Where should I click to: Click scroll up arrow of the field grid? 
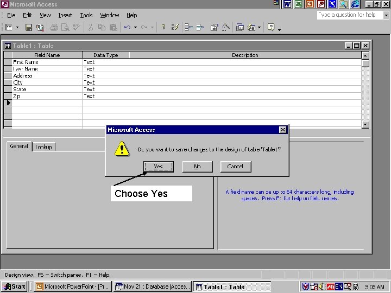pos(365,55)
